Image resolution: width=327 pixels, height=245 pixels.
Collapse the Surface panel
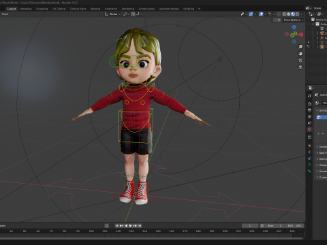coord(322,110)
